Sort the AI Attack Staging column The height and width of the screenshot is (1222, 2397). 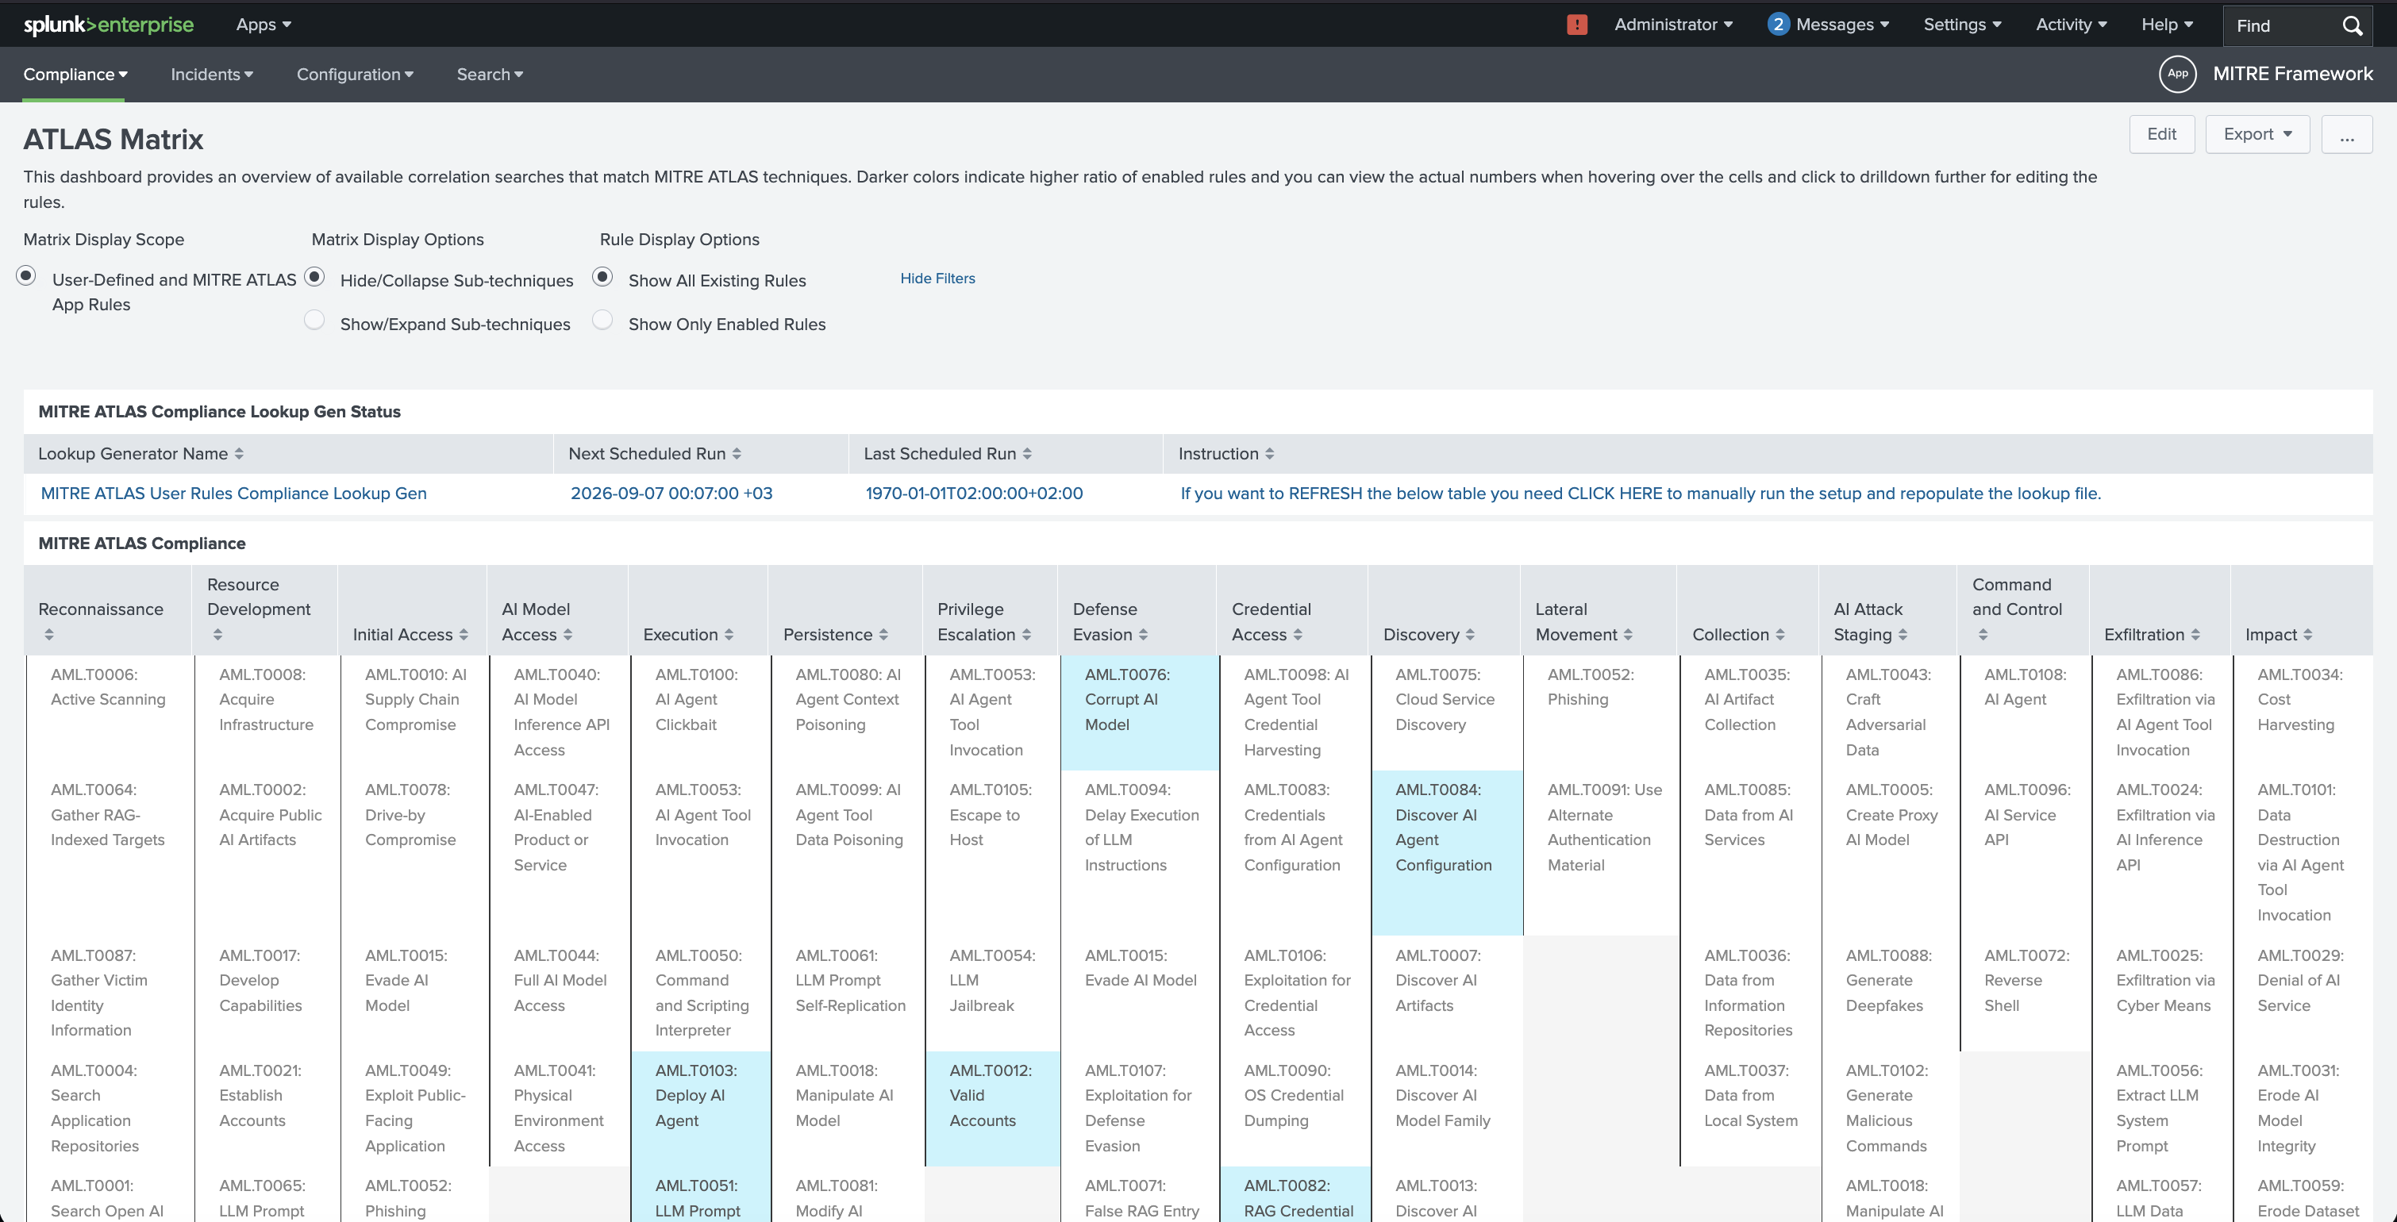(x=1903, y=634)
